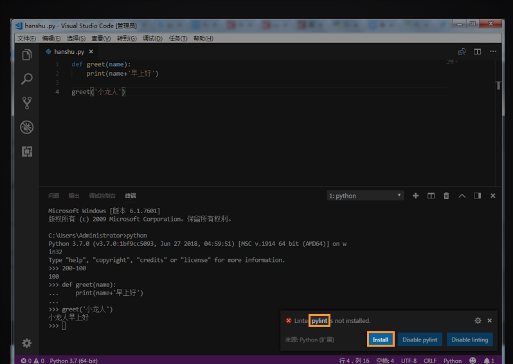Viewport: 513px width, 364px height.
Task: Click the line and column status '行 4, 列 16'
Action: click(x=354, y=361)
